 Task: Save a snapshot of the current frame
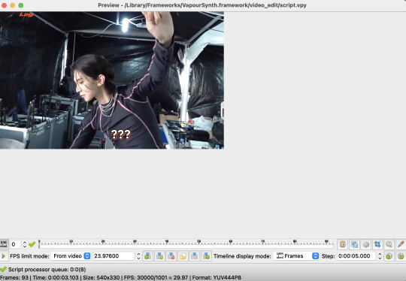click(x=354, y=244)
